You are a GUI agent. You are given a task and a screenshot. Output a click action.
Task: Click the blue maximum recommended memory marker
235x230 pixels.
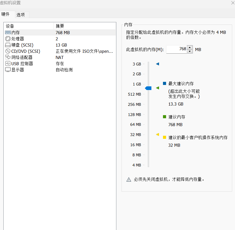[x=158, y=64]
